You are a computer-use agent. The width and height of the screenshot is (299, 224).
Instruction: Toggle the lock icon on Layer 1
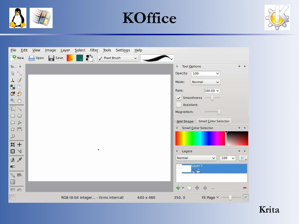[198, 171]
